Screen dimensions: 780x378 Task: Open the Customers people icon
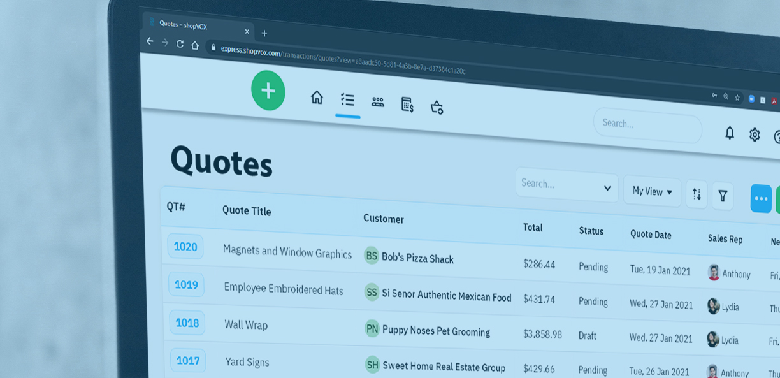(x=378, y=102)
